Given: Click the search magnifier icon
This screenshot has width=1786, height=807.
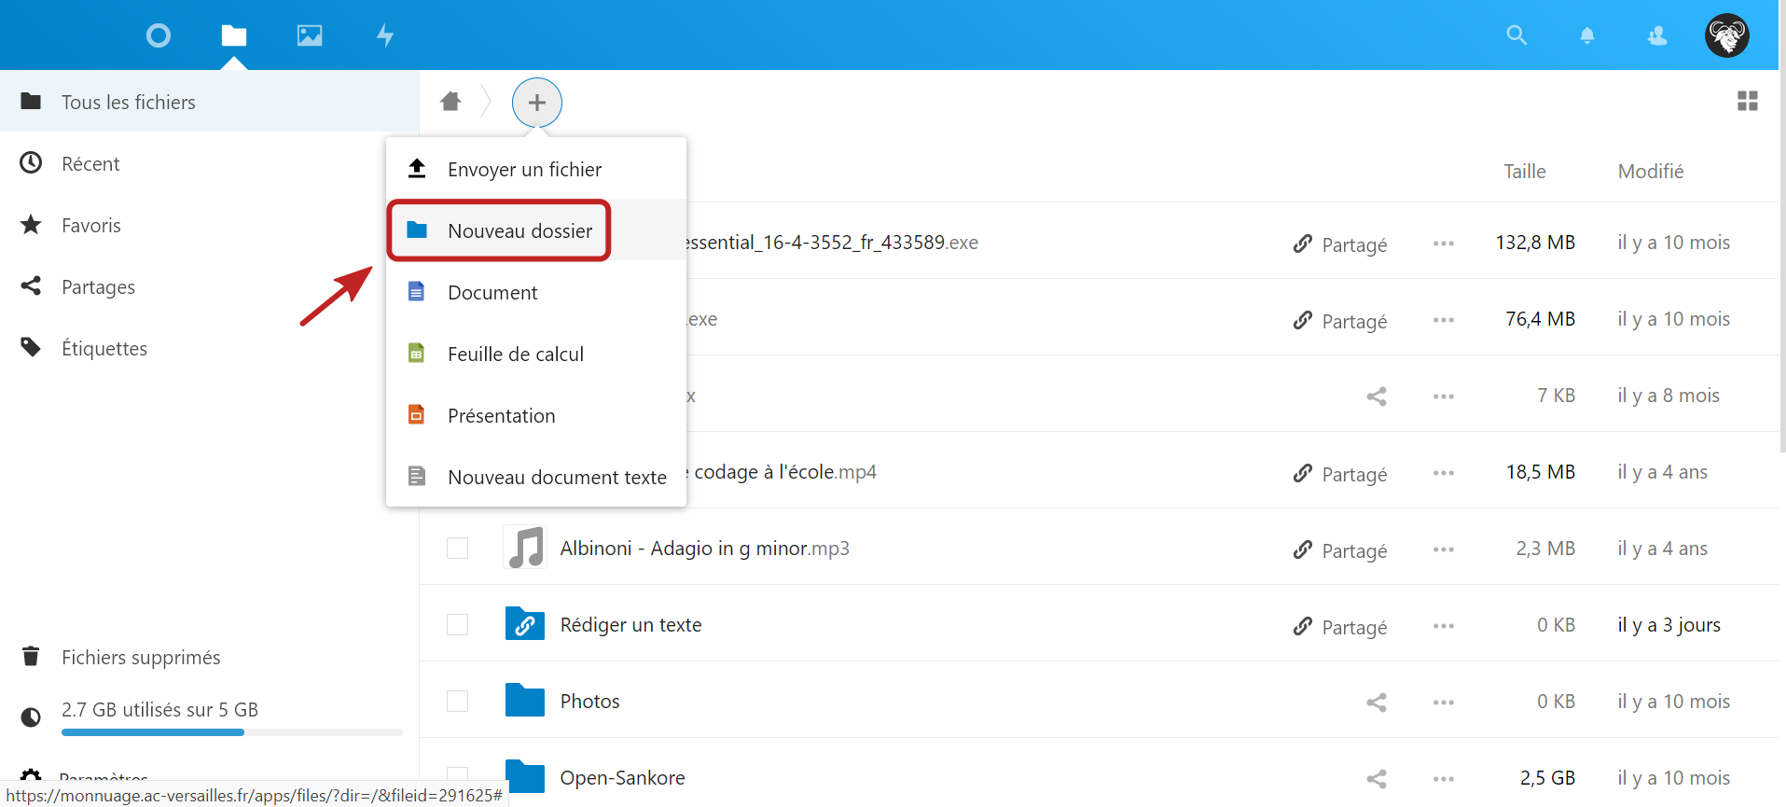Looking at the screenshot, I should coord(1516,35).
